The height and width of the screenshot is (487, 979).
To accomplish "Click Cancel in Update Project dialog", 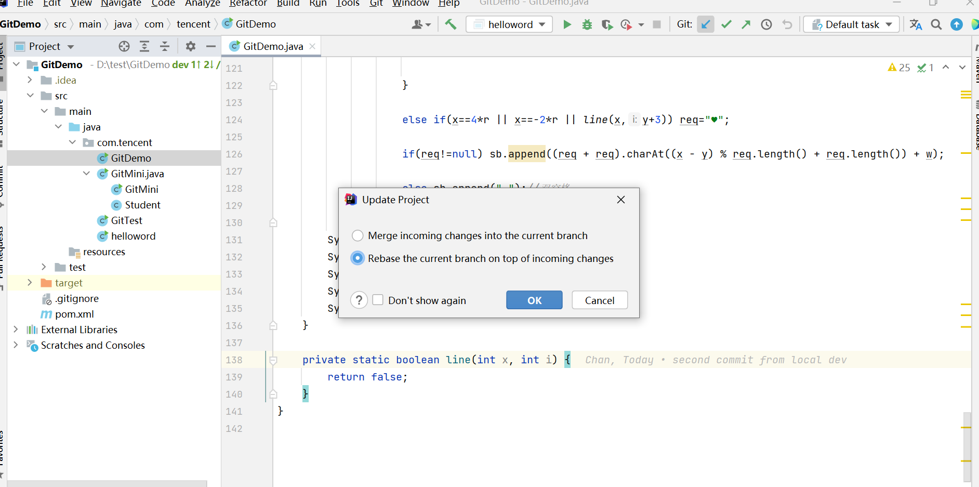I will (600, 300).
